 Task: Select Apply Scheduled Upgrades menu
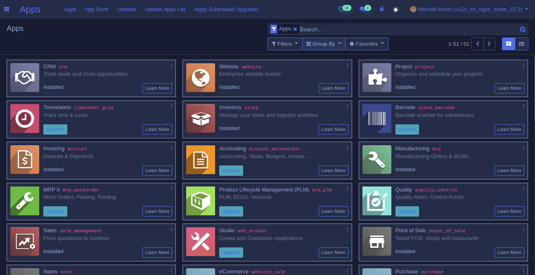click(226, 9)
